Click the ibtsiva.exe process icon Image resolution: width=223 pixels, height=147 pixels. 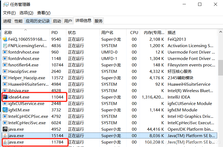[x=5, y=91]
